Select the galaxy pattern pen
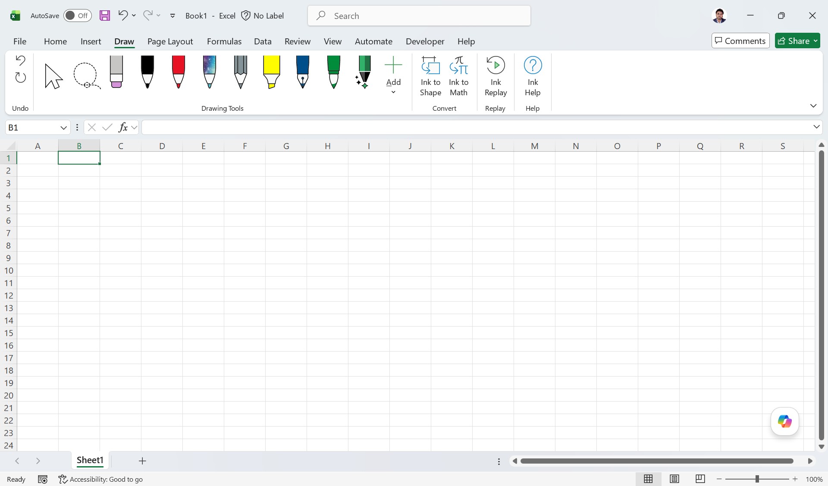 210,72
